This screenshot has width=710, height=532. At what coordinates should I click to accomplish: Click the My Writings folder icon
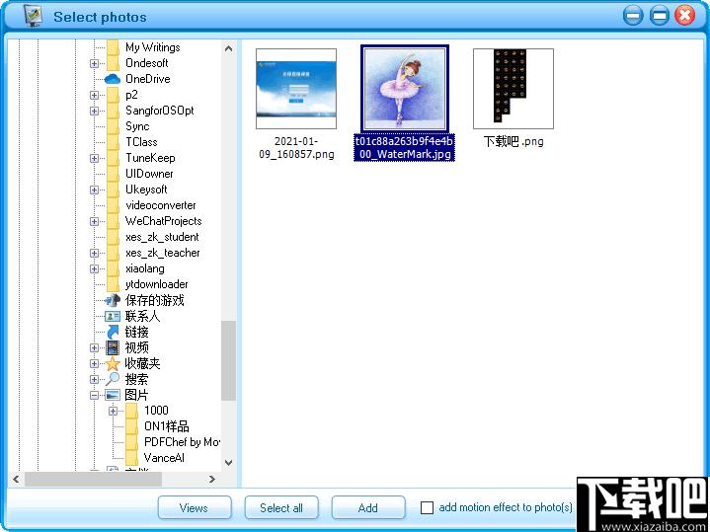coord(113,47)
